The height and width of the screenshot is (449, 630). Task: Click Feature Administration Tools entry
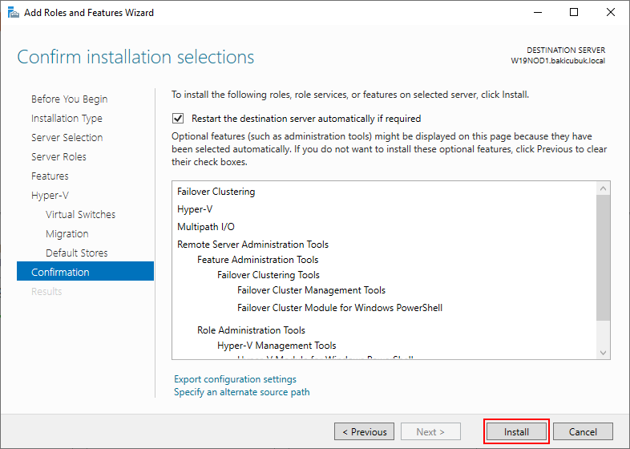(257, 260)
